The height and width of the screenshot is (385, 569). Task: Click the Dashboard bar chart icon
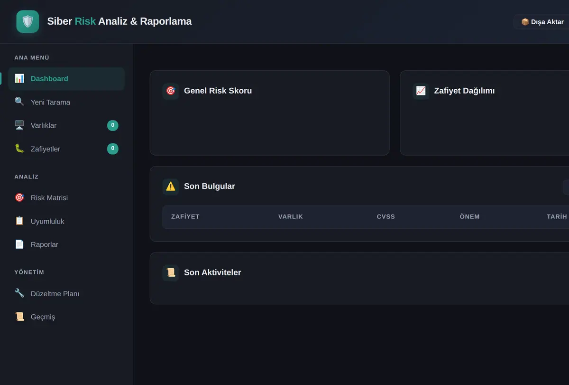click(x=19, y=78)
